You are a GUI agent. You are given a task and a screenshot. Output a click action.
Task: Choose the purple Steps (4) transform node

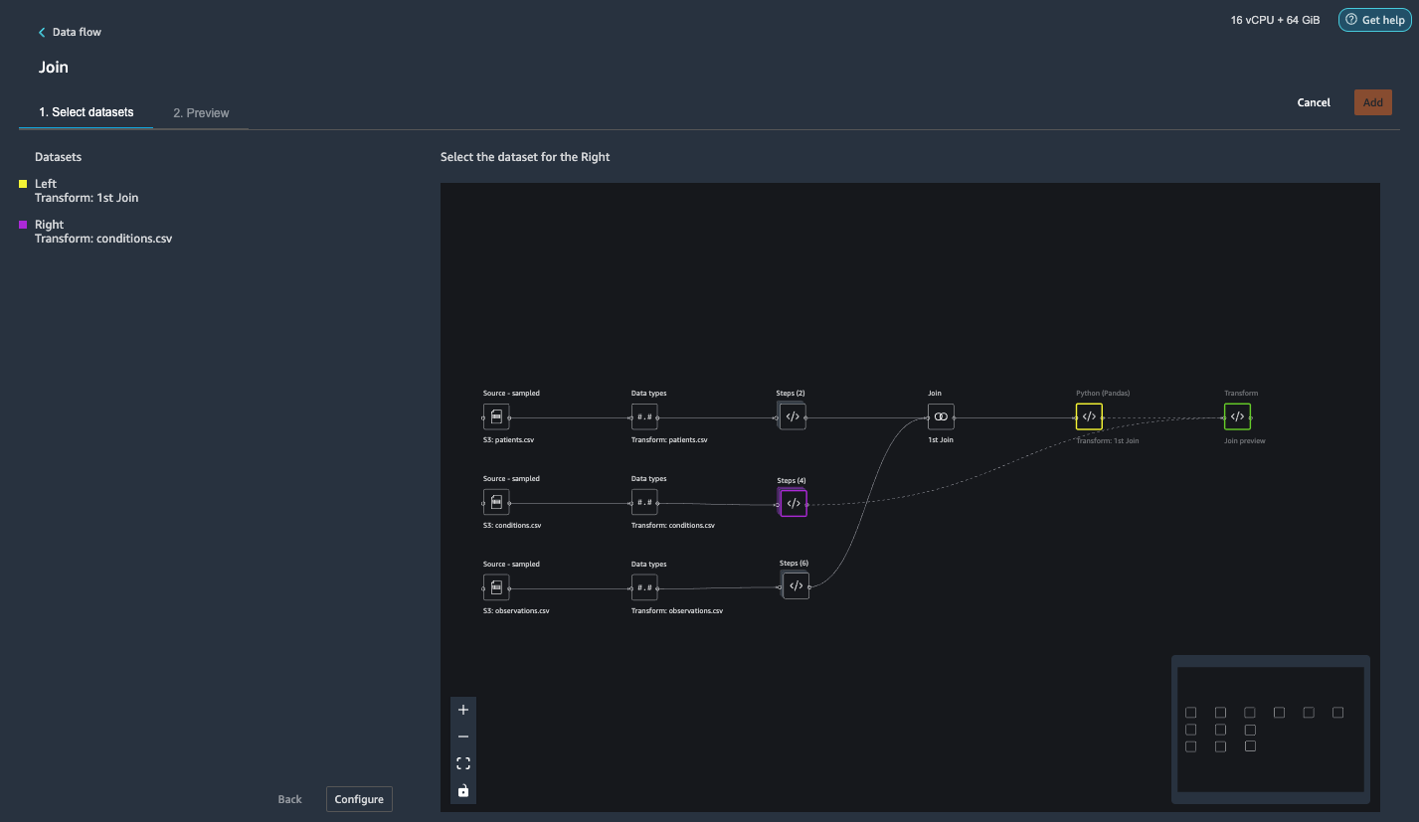(794, 503)
